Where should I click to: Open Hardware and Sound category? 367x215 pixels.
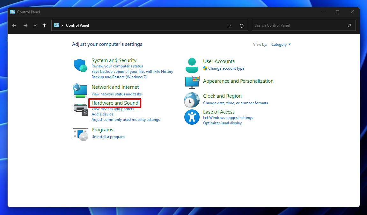[115, 103]
